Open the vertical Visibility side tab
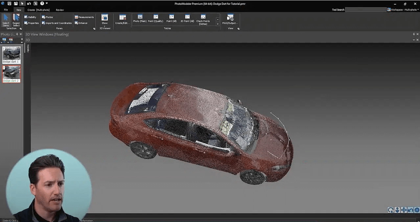This screenshot has width=420, height=222. click(x=28, y=48)
